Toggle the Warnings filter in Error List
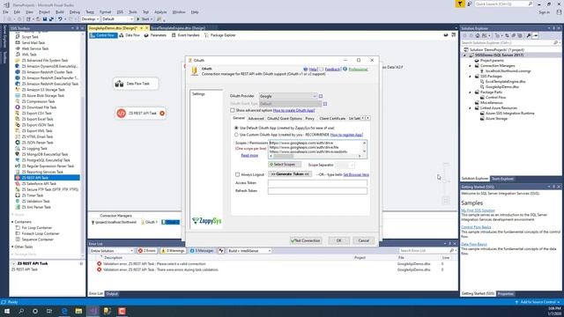 (173, 251)
